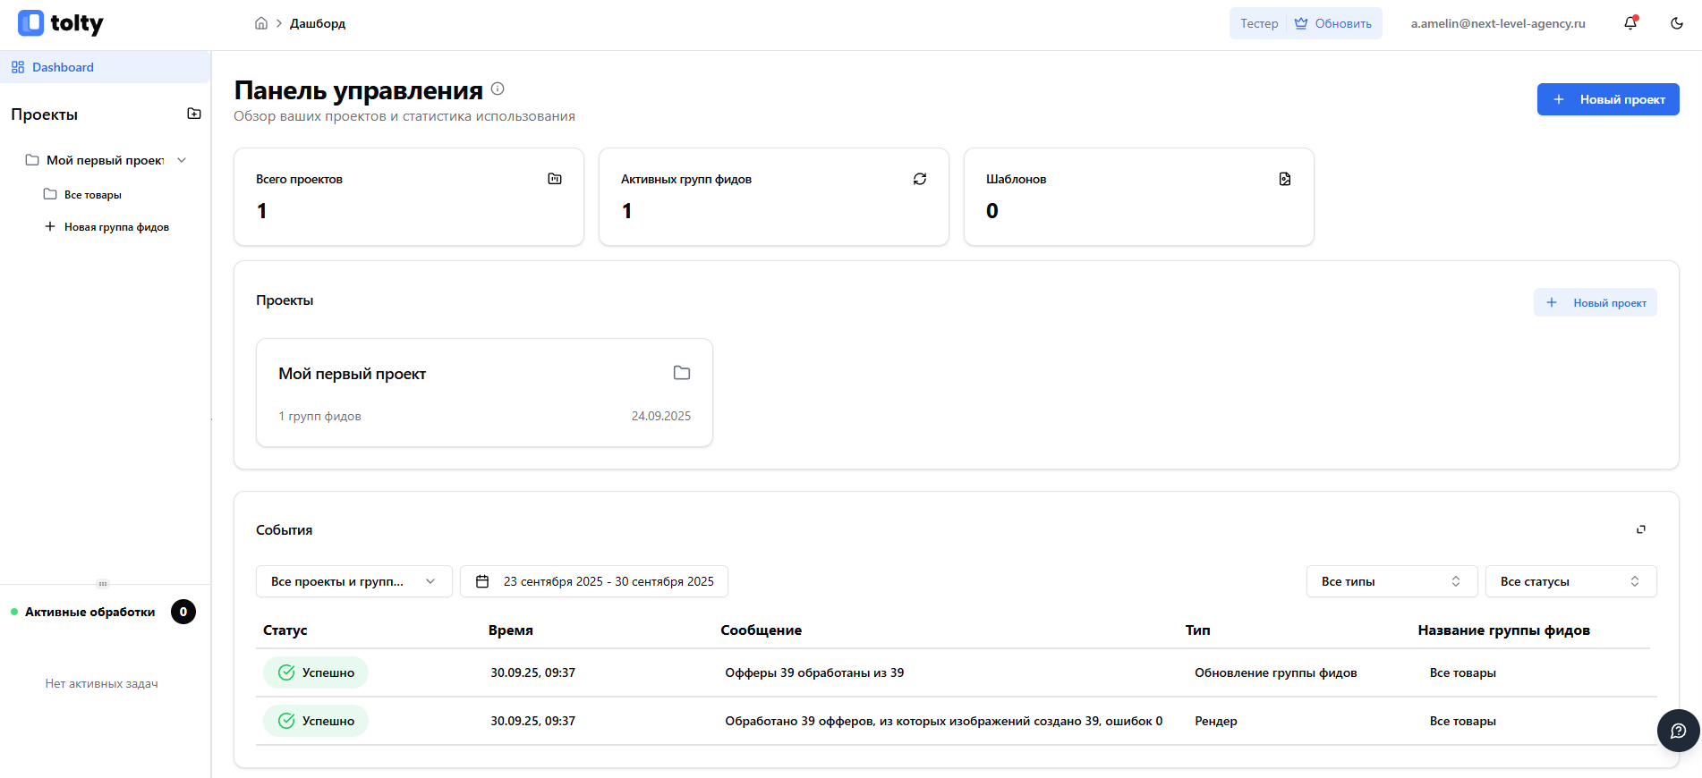Click the crown icon beside Обновить
Image resolution: width=1702 pixels, height=778 pixels.
coord(1301,23)
